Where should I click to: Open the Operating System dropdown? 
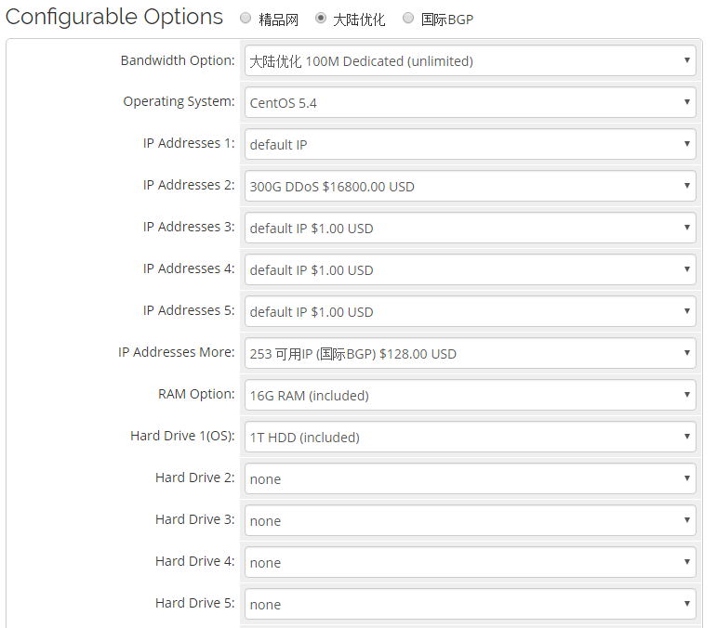pyautogui.click(x=470, y=103)
